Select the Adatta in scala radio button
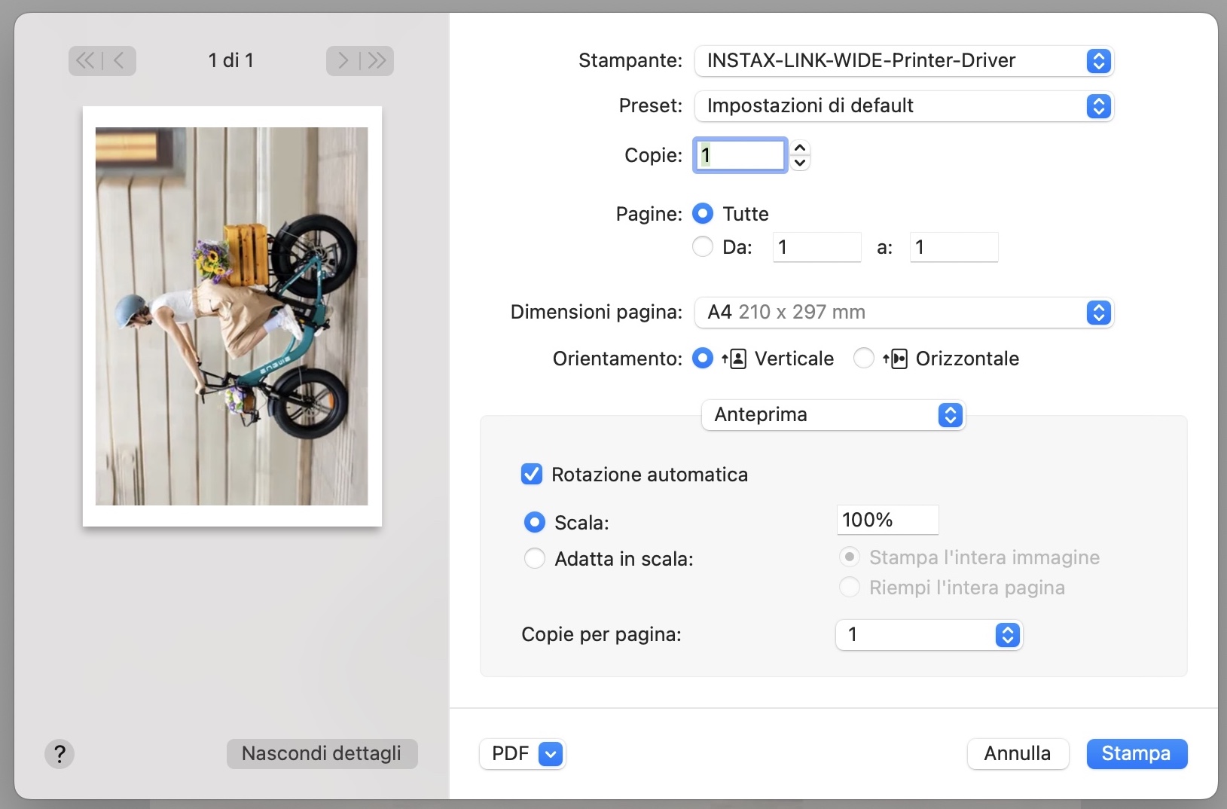This screenshot has height=809, width=1227. pyautogui.click(x=535, y=559)
